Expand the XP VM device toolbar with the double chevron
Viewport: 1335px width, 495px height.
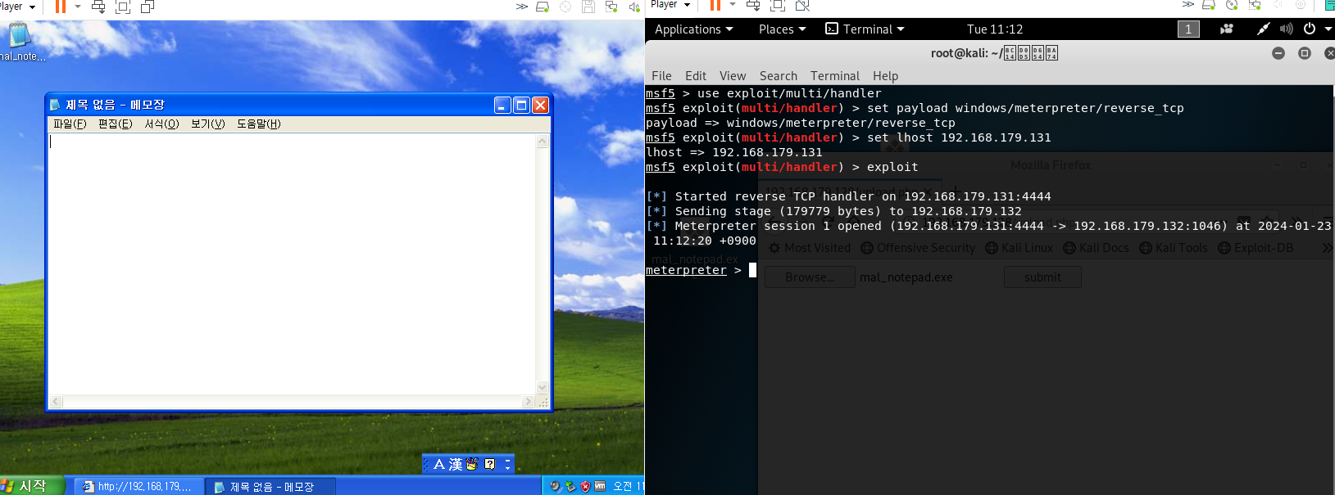(x=522, y=7)
